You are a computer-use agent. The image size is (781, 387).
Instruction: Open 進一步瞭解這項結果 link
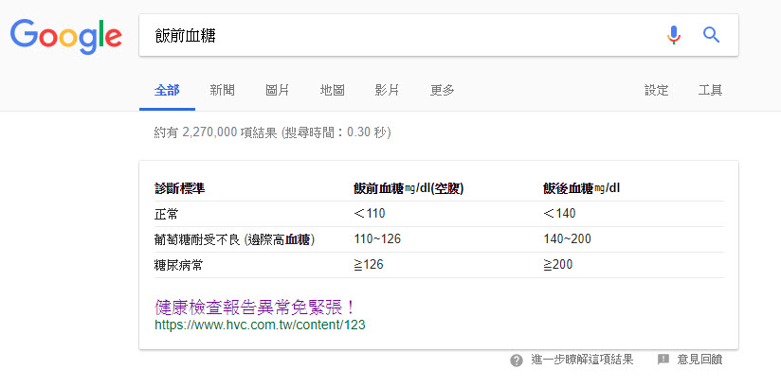(582, 360)
